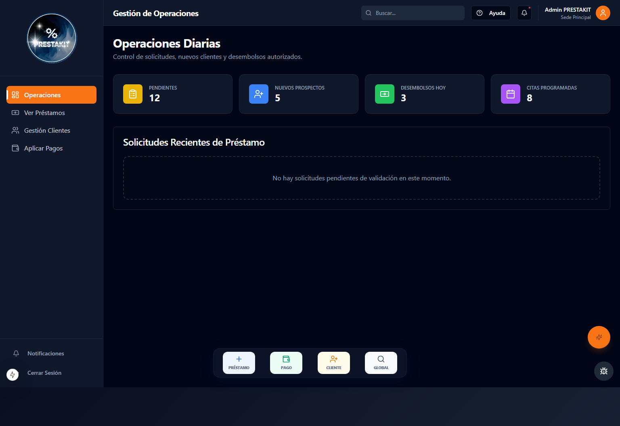The height and width of the screenshot is (426, 620).
Task: Click the magnifier icon in search box
Action: click(369, 13)
